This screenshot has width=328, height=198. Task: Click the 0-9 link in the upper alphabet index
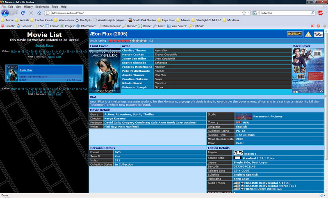click(x=14, y=51)
